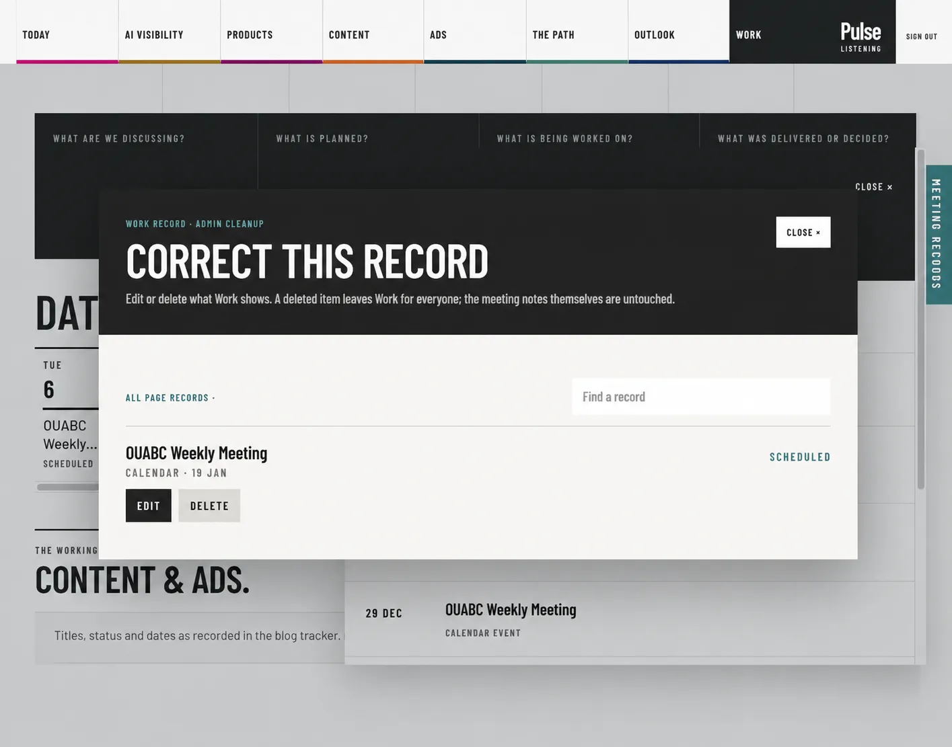Open The Path tab

tap(577, 32)
